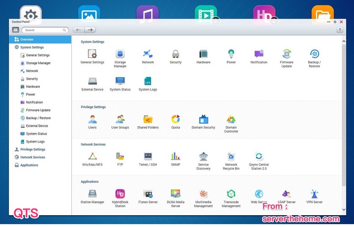Screen dimensions: 354x227
Task: Open Domain Controller icon
Action: pos(231,119)
